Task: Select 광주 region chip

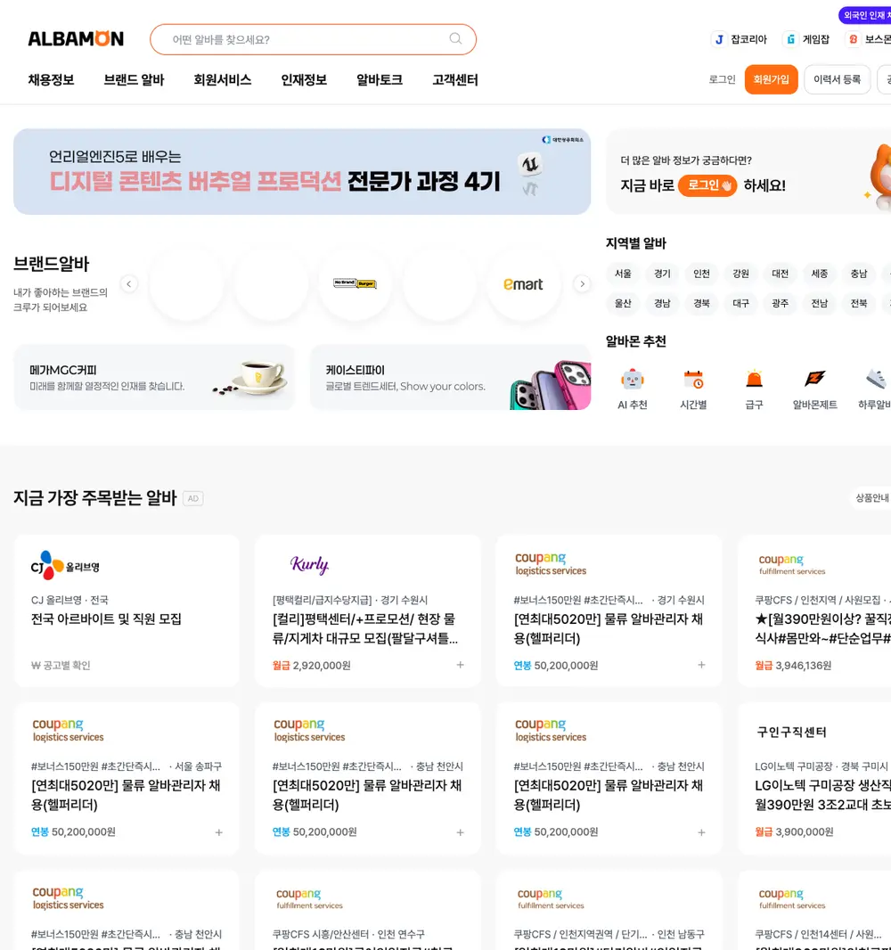Action: [x=781, y=304]
